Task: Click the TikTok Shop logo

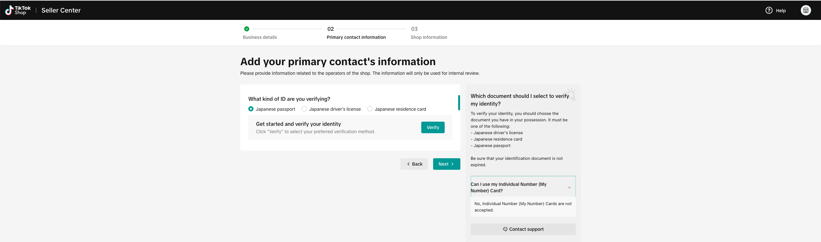Action: click(x=18, y=10)
